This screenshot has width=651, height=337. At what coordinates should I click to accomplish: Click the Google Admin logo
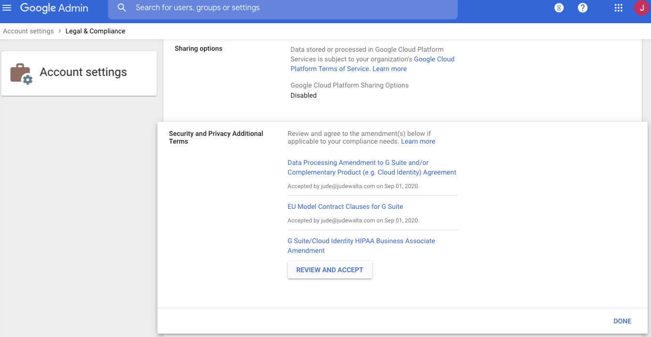pos(54,8)
